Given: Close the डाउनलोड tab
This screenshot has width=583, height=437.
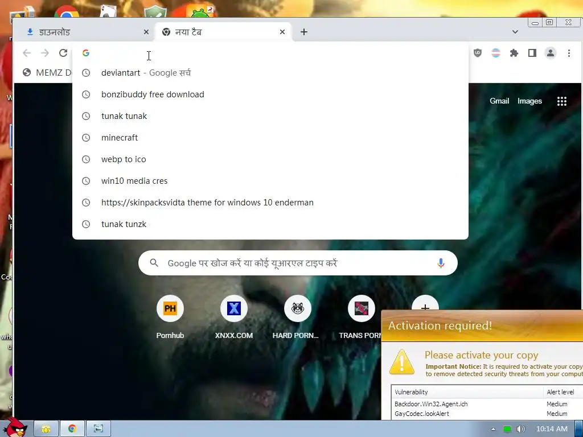Looking at the screenshot, I should pos(146,32).
